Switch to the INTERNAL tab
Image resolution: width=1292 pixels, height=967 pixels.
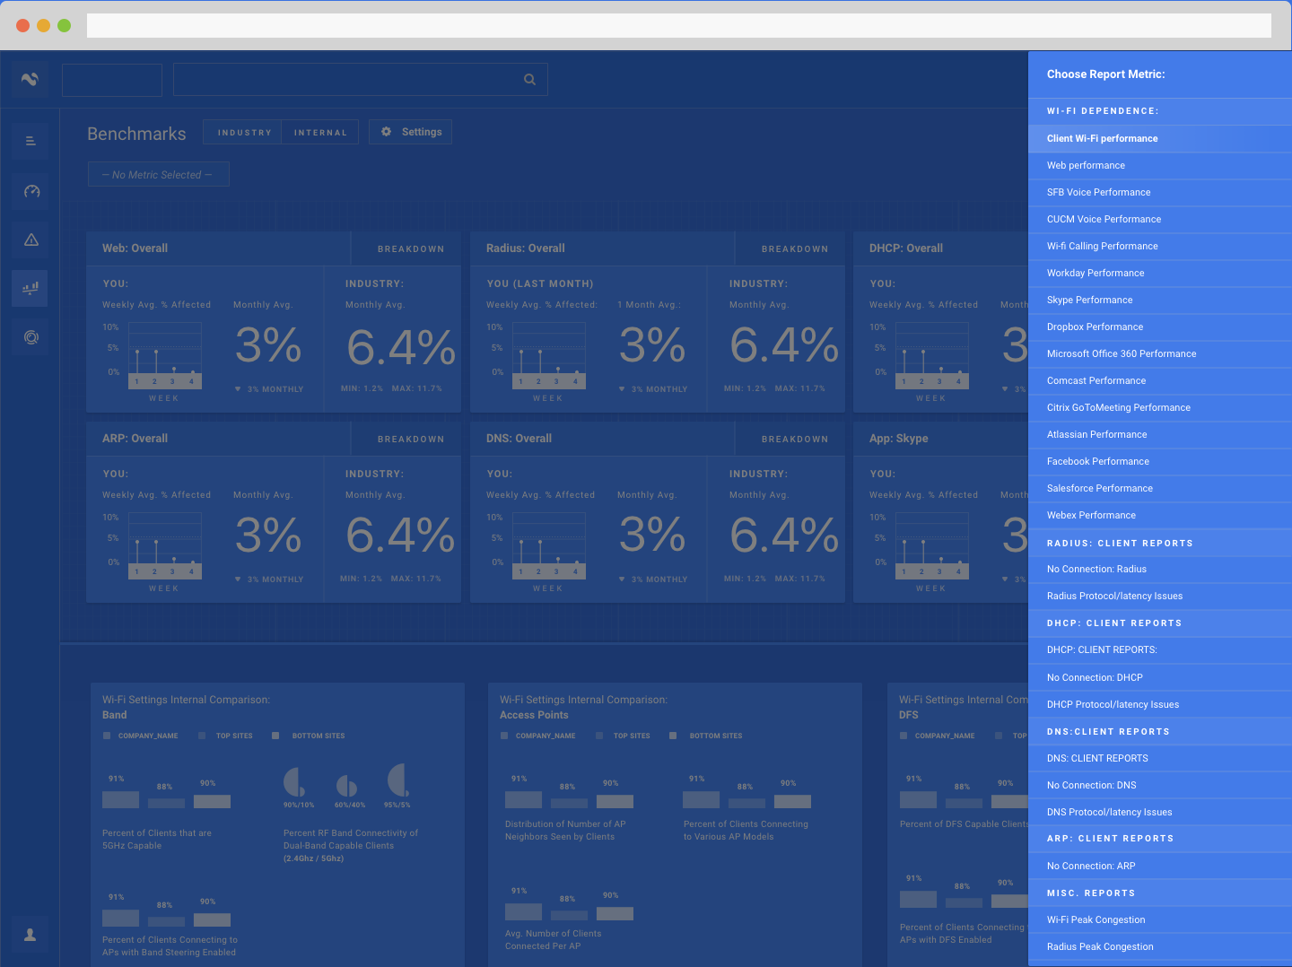click(x=320, y=132)
